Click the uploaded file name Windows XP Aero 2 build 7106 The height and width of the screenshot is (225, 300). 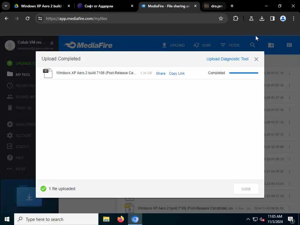96,73
